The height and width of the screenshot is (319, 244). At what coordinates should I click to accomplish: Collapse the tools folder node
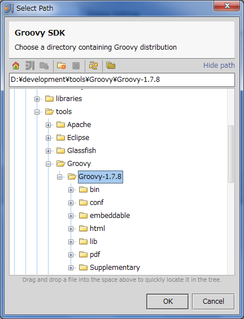pyautogui.click(x=37, y=112)
